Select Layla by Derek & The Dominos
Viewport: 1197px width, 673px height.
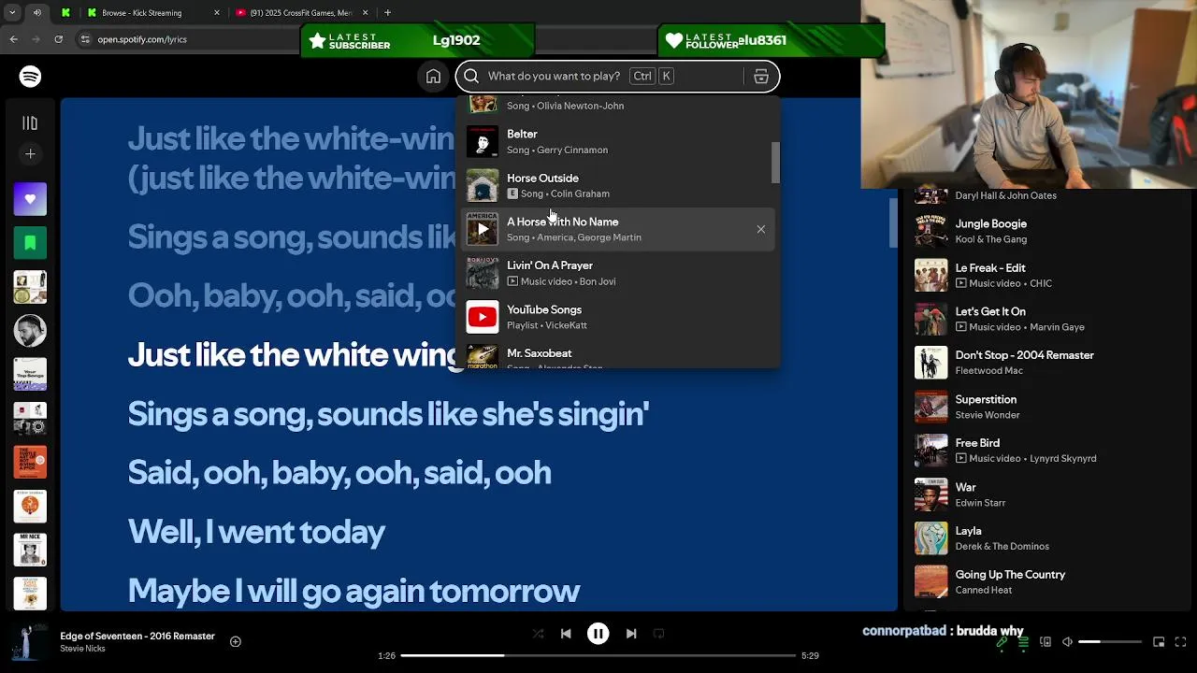tap(1044, 538)
